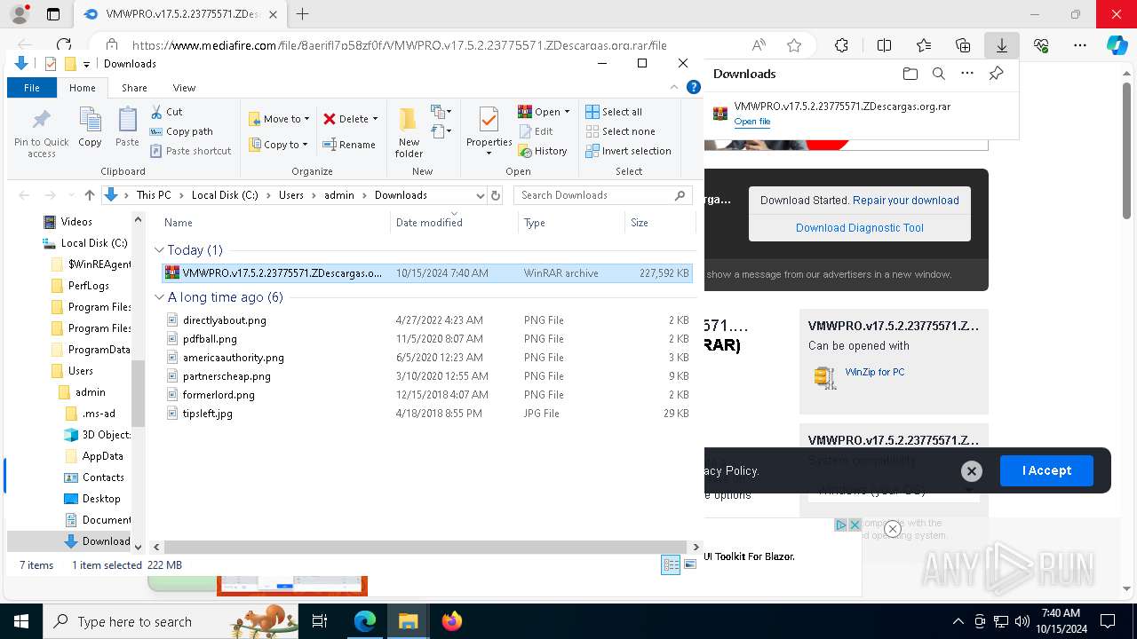Image resolution: width=1137 pixels, height=639 pixels.
Task: Click the Paste shortcut command
Action: click(191, 151)
